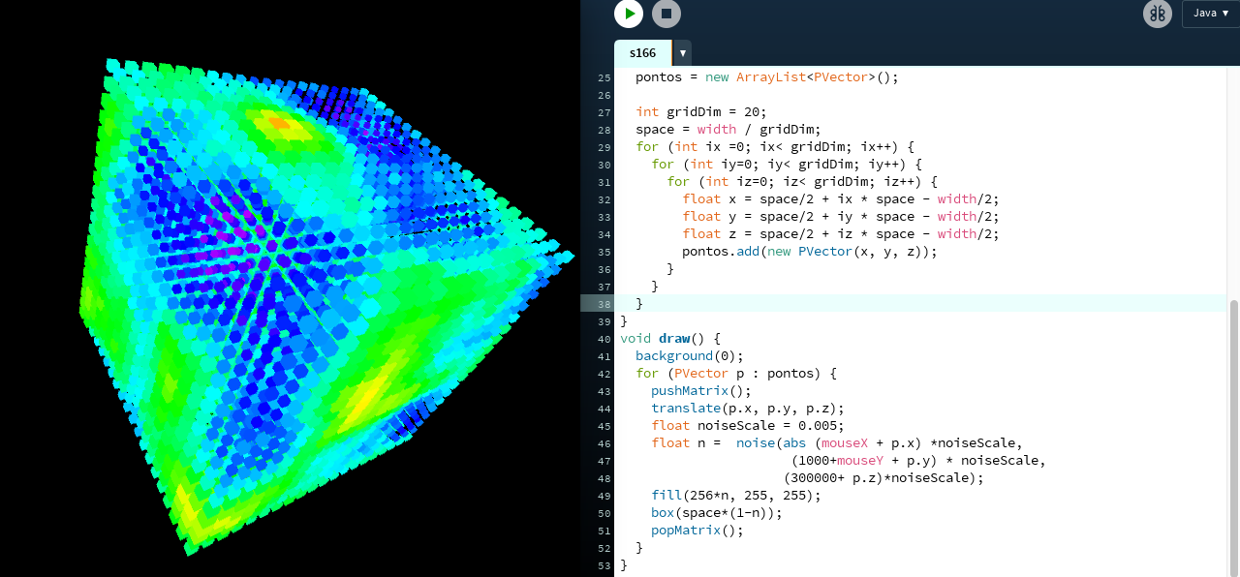
Task: Click 'for (PVector p : pontos) {' line
Action: (735, 374)
